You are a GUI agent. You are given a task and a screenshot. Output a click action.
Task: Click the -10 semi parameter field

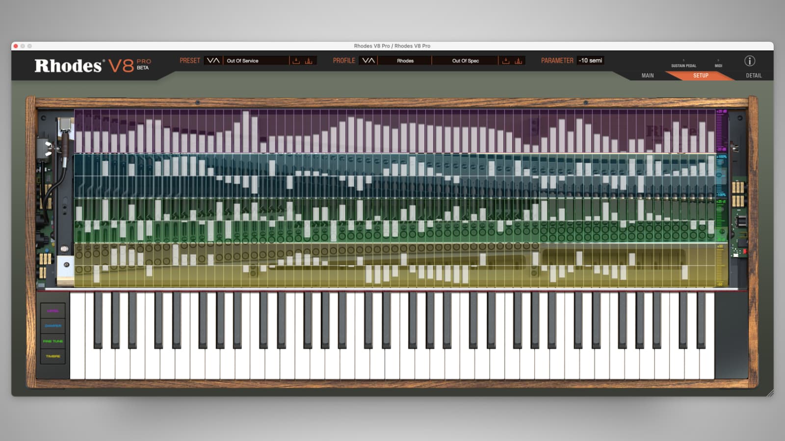click(590, 61)
